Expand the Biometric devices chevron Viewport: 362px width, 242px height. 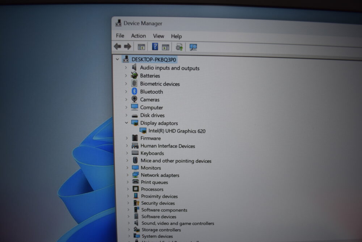coord(126,83)
